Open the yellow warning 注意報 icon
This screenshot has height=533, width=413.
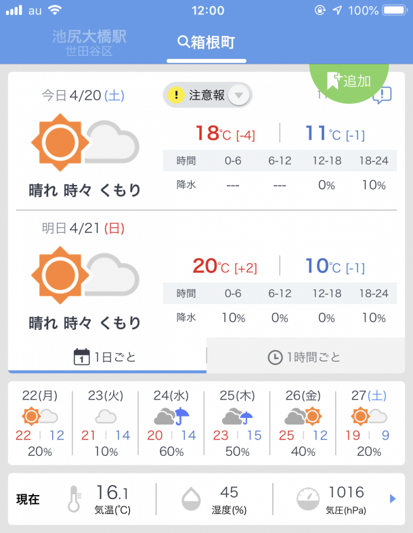click(176, 95)
